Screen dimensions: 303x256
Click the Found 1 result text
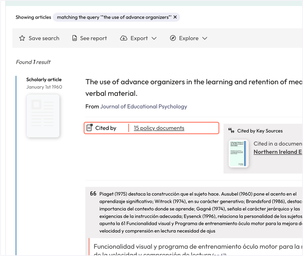pyautogui.click(x=33, y=62)
